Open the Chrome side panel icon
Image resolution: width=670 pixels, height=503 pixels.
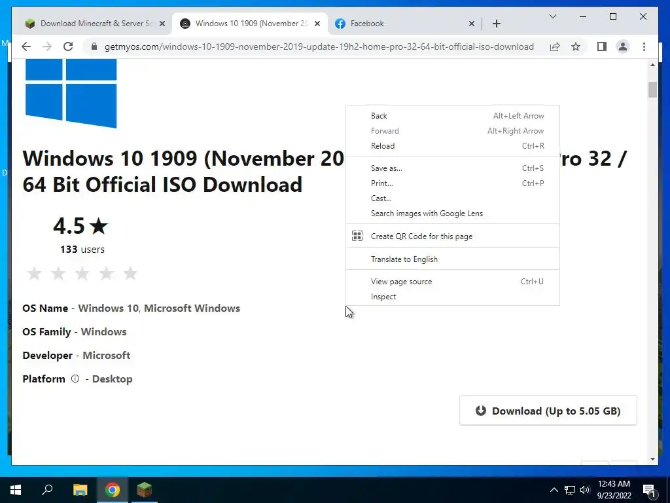602,47
